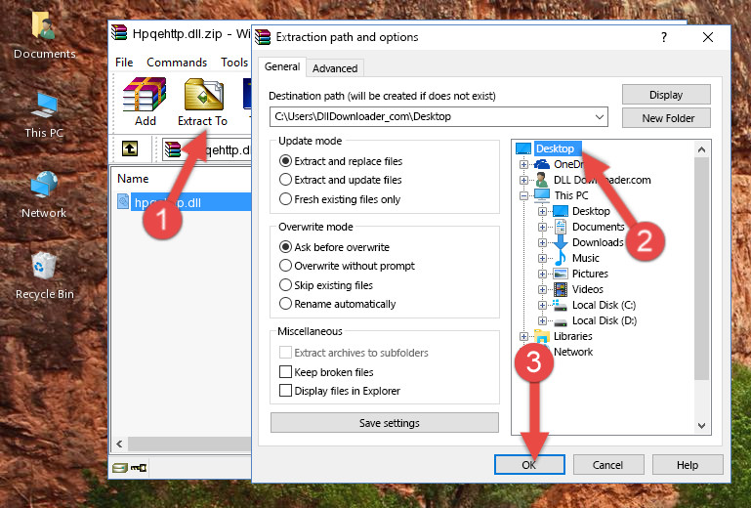This screenshot has height=508, width=751.
Task: Open the Commands menu in WinRAR
Action: [x=177, y=63]
